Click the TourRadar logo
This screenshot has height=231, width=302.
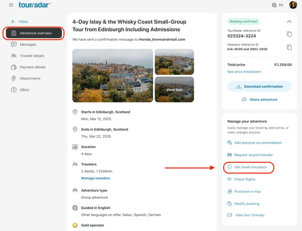click(35, 5)
